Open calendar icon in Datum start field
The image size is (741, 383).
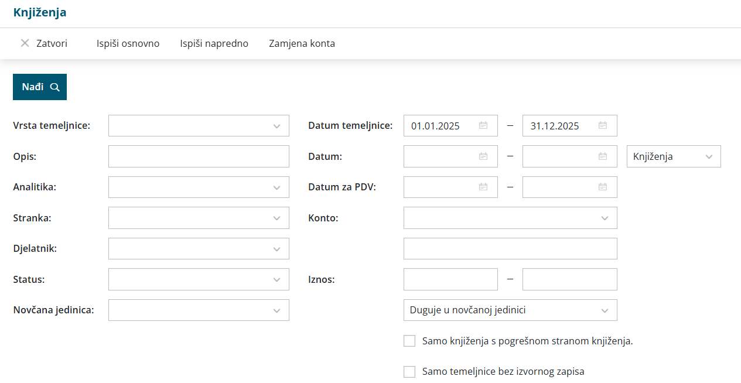pyautogui.click(x=483, y=156)
